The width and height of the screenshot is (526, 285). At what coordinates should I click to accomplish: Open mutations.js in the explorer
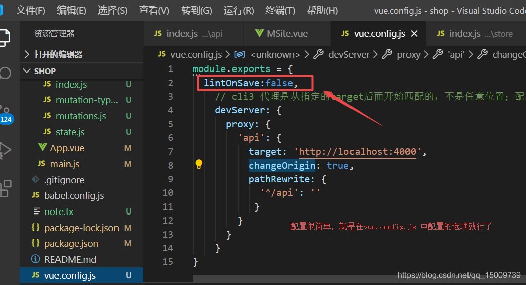(82, 116)
